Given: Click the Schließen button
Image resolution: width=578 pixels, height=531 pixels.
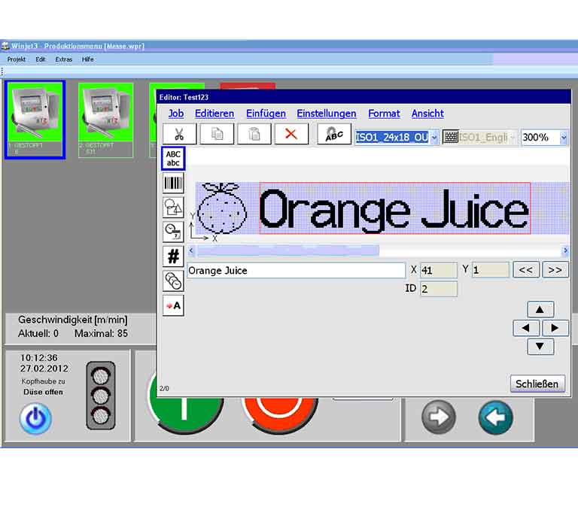Looking at the screenshot, I should click(x=537, y=384).
